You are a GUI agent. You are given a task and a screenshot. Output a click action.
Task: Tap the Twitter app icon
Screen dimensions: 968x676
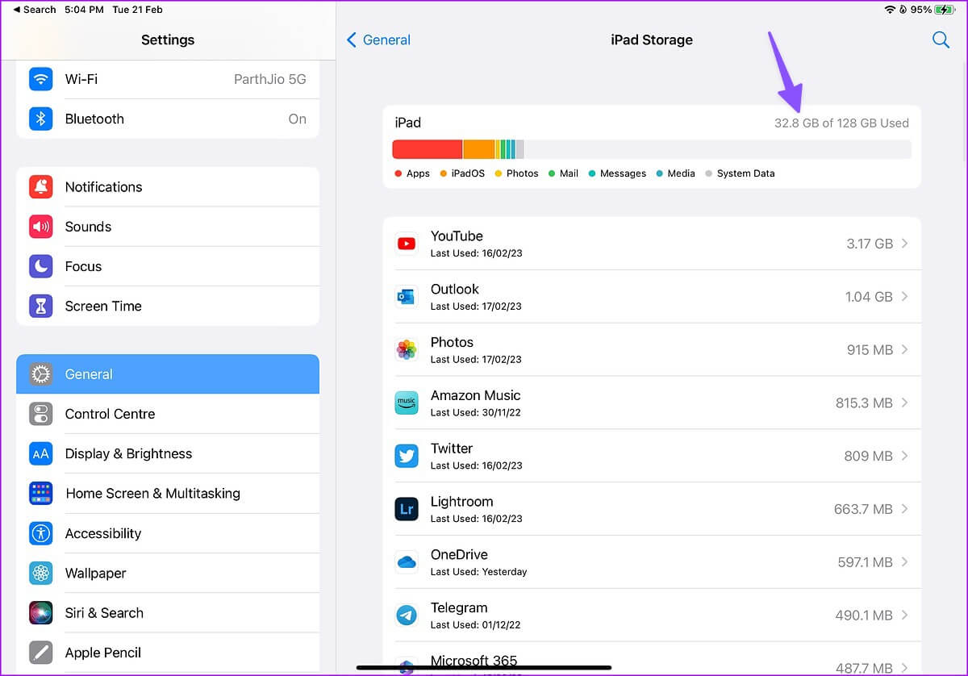(x=407, y=455)
